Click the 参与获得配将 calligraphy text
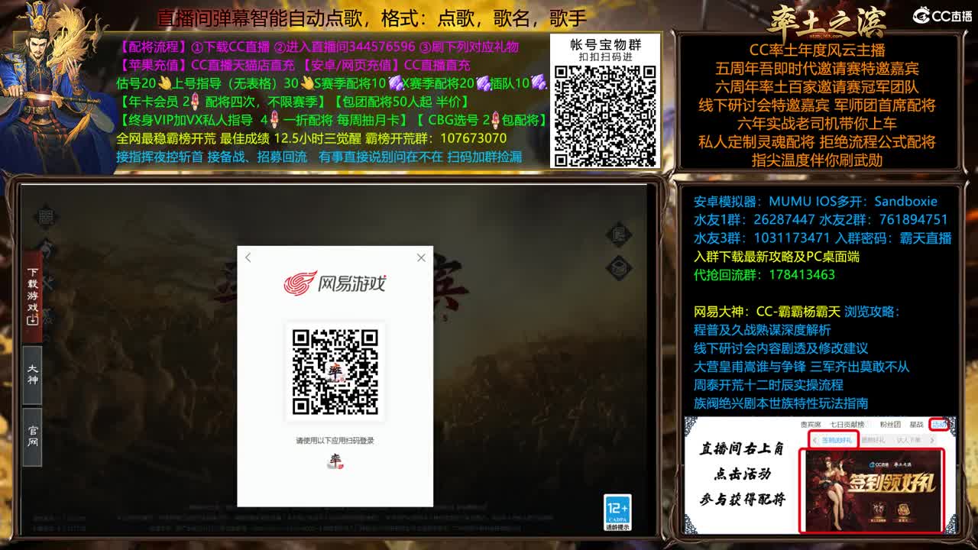Viewport: 978px width, 550px height. coord(742,499)
